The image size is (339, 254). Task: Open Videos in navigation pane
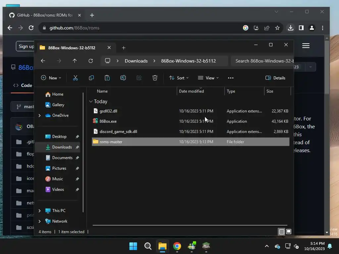(x=55, y=190)
